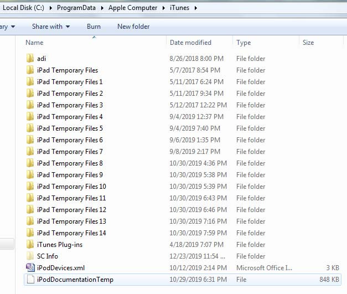Image resolution: width=347 pixels, height=294 pixels.
Task: Click date '10/30/2019 7:59 PM'
Action: pyautogui.click(x=198, y=233)
